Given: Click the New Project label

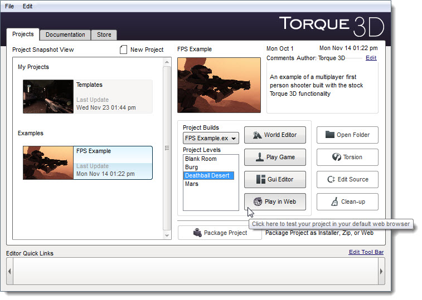Looking at the screenshot, I should 147,50.
